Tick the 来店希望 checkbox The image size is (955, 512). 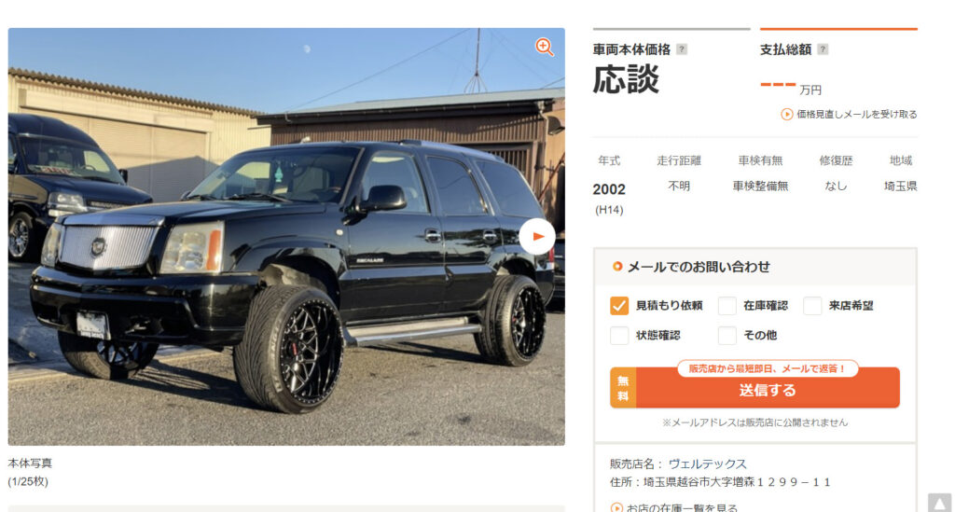812,306
